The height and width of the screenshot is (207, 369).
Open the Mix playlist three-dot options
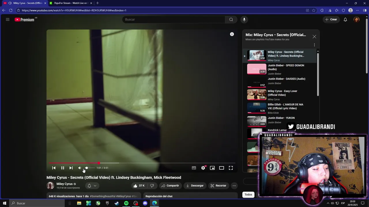[x=314, y=45]
